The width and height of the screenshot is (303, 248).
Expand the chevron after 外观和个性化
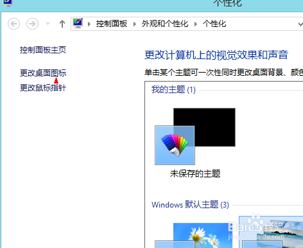tap(196, 24)
